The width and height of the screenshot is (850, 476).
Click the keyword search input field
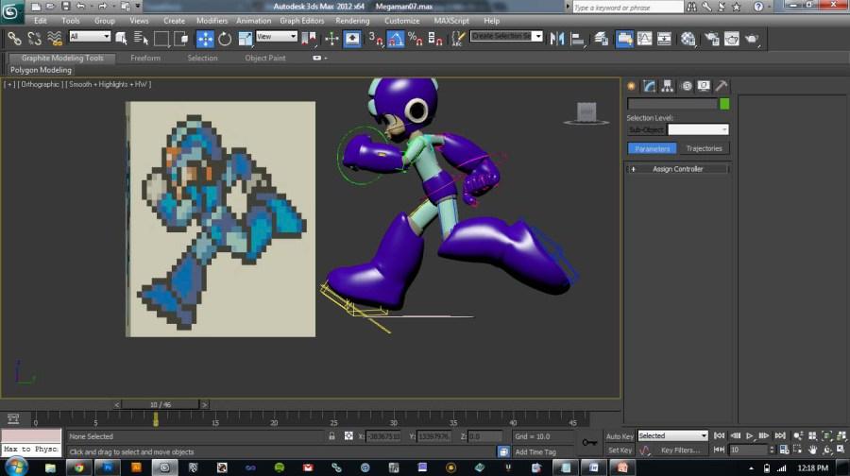tap(626, 8)
